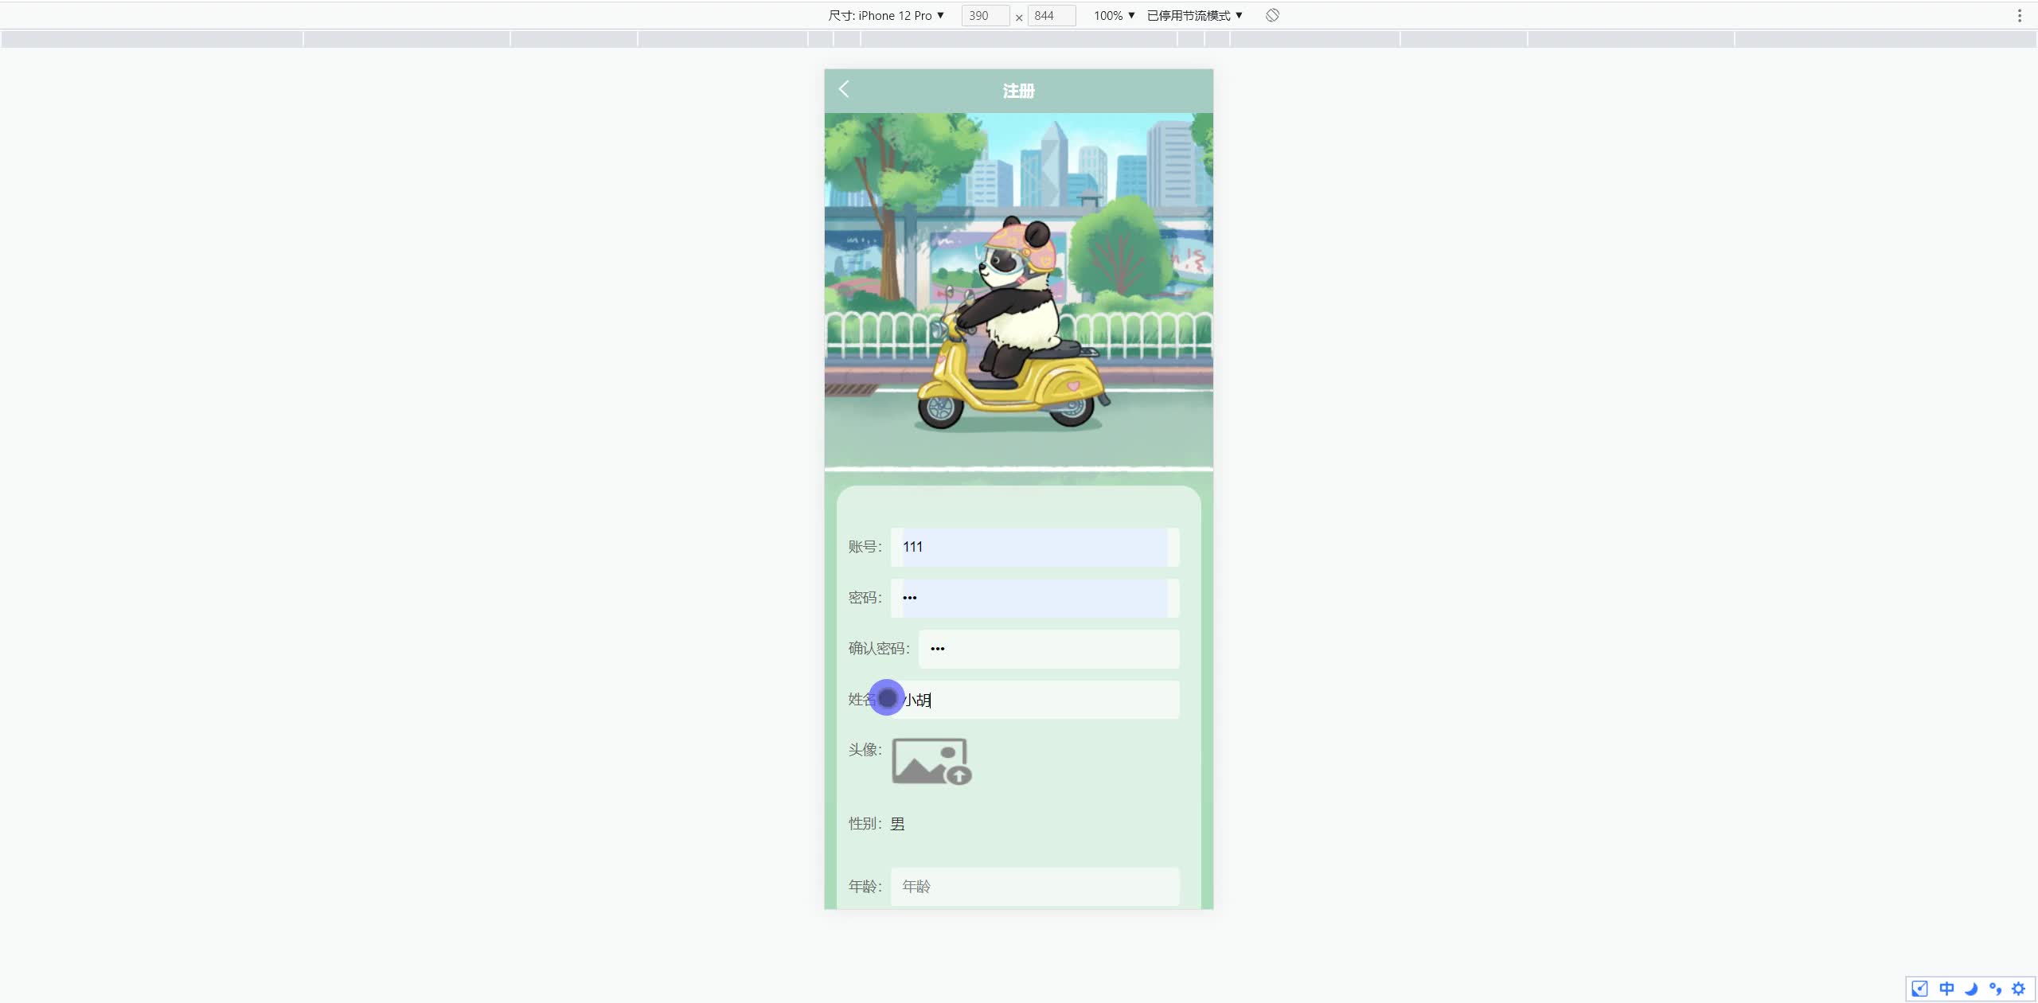Toggle the IME 中 Chinese/English mode

coord(1946,989)
